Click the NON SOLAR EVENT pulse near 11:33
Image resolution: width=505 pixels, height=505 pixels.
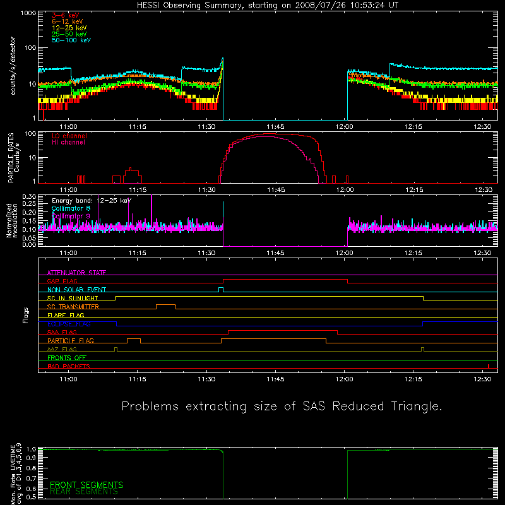[221, 290]
